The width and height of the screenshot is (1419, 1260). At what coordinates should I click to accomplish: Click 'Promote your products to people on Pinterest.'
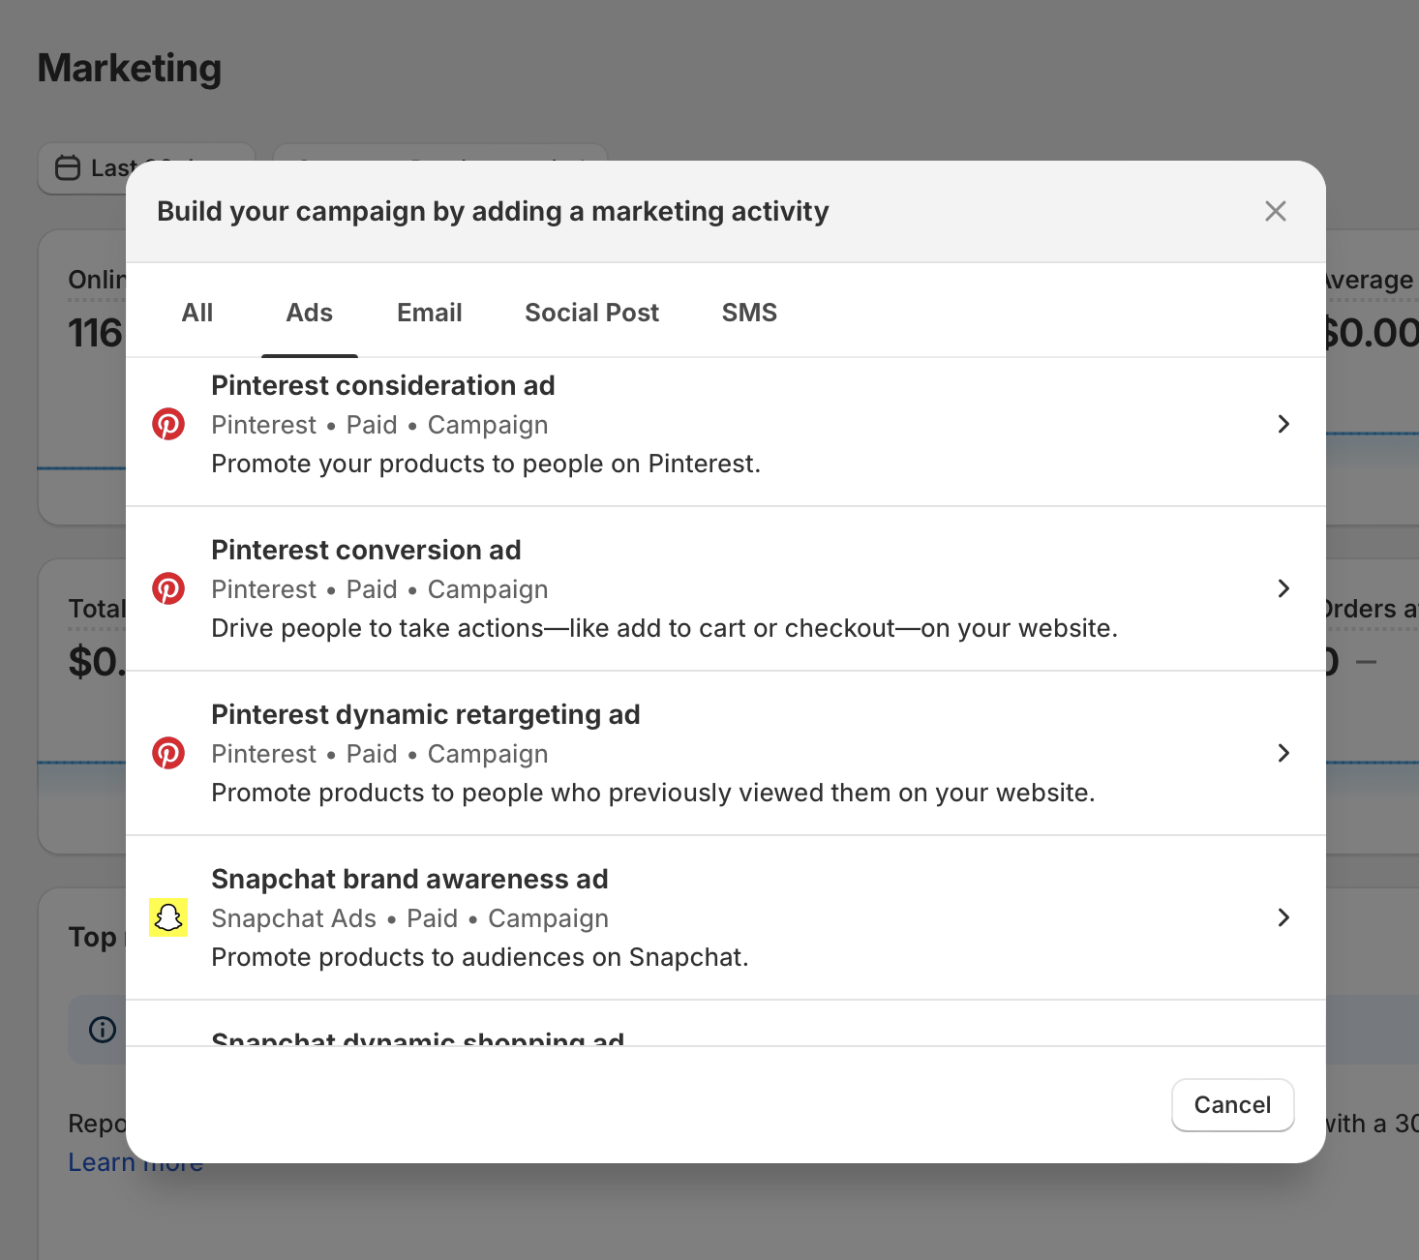click(486, 464)
